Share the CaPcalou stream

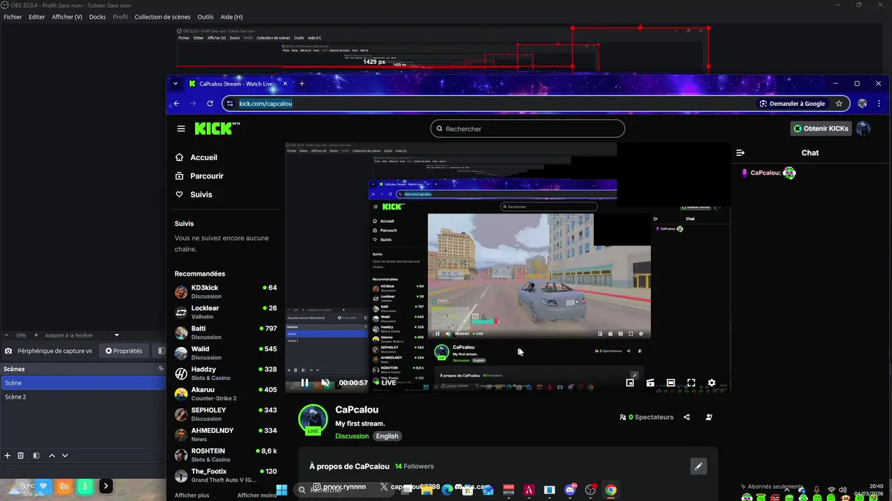point(686,417)
